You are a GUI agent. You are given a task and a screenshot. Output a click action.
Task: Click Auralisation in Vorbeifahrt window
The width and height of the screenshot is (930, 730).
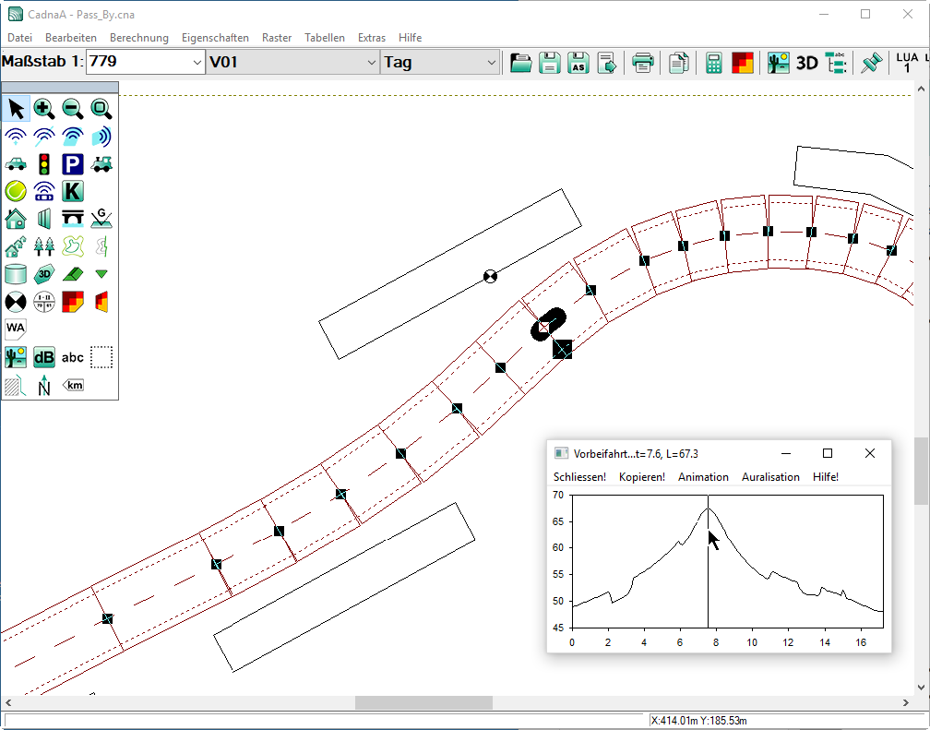(x=770, y=477)
